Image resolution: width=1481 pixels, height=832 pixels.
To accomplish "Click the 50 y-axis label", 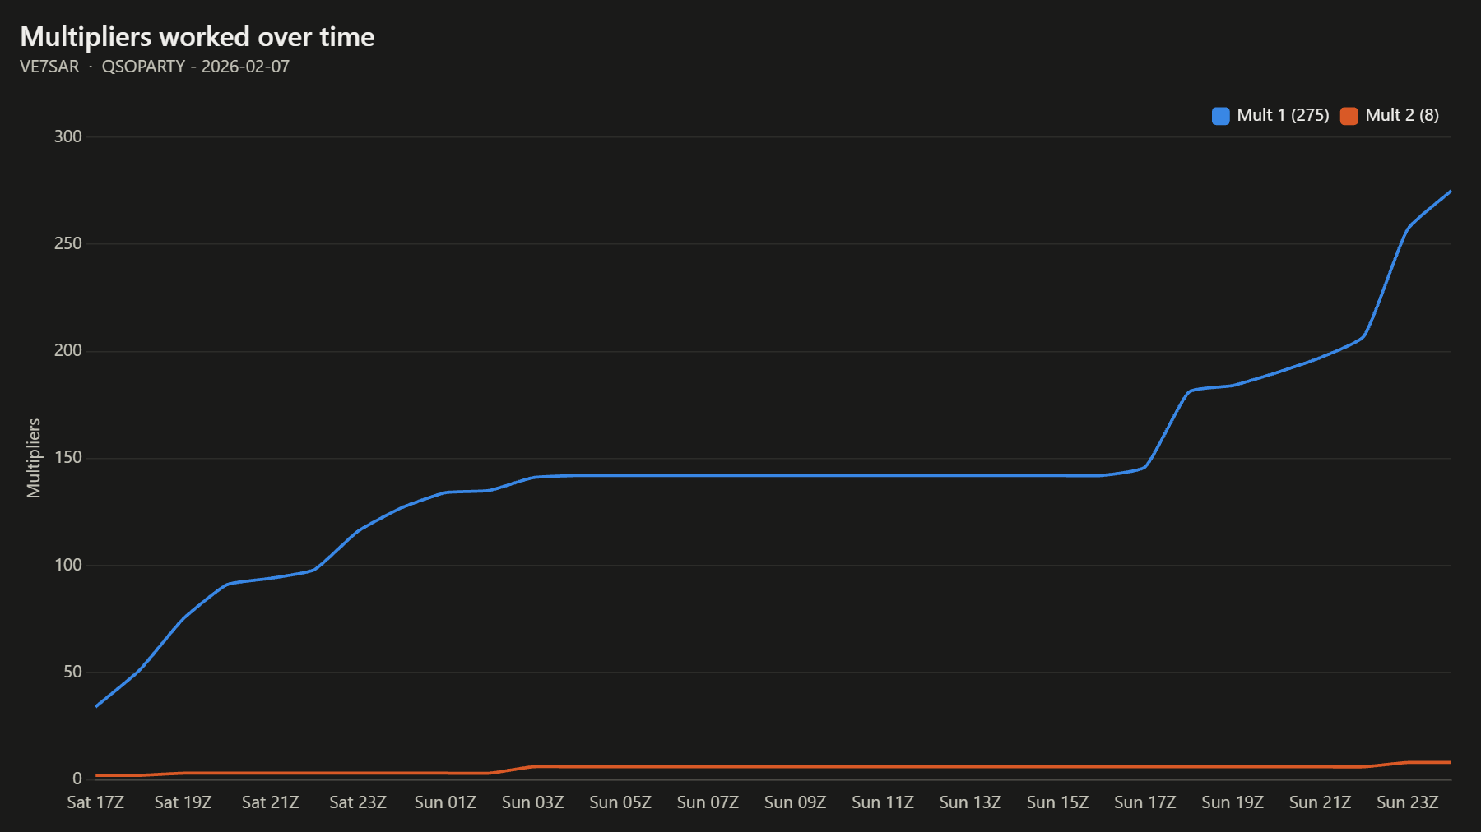I will (x=72, y=672).
